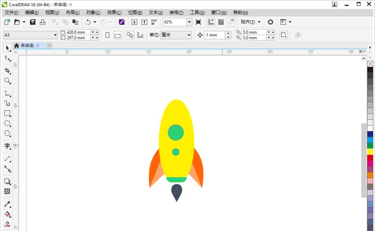Pick the yellow swatch in color palette
The image size is (375, 231).
point(370,151)
